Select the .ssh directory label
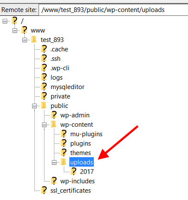Screen dimensions: 188x200 tap(55, 59)
